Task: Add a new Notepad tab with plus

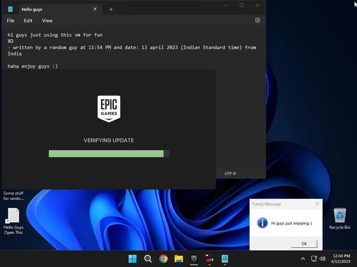Action: point(111,9)
